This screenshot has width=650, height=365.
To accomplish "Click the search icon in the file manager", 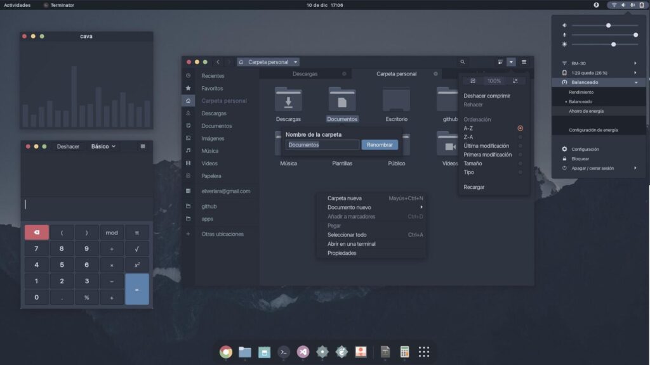I will (462, 62).
